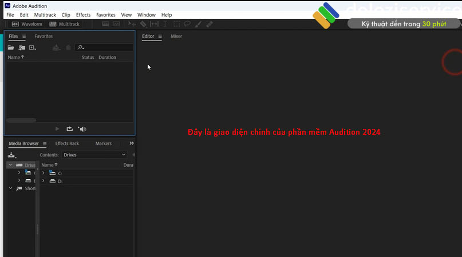The height and width of the screenshot is (257, 462).
Task: Select the Razor tool in the toolbar
Action: point(143,24)
